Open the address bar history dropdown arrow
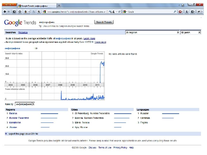The width and height of the screenshot is (207, 155). coord(116,12)
